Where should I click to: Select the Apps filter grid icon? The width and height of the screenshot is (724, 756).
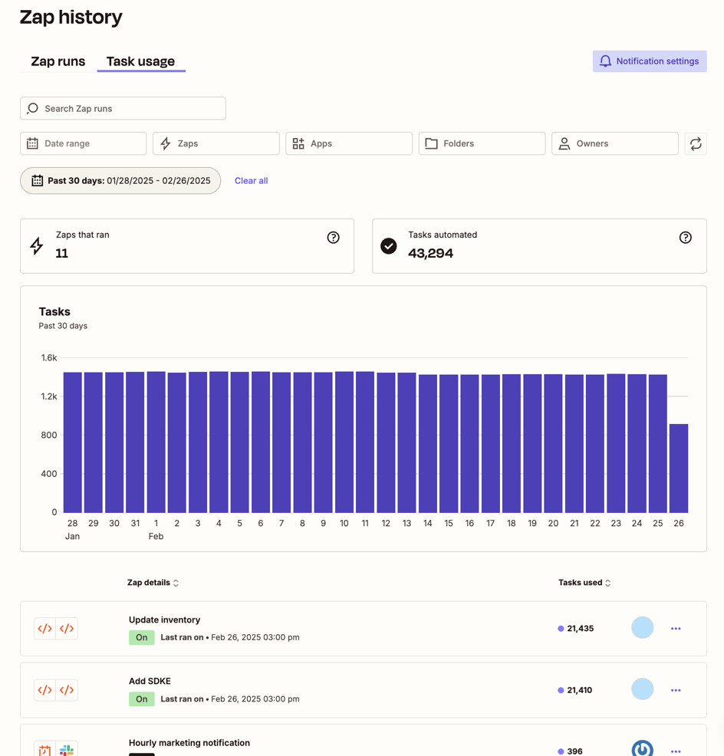point(298,143)
